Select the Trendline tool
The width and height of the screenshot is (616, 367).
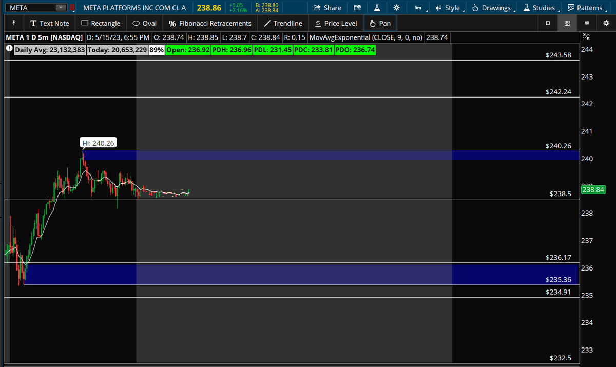pyautogui.click(x=283, y=23)
